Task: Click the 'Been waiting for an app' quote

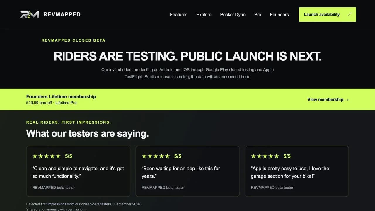Action: point(181,172)
